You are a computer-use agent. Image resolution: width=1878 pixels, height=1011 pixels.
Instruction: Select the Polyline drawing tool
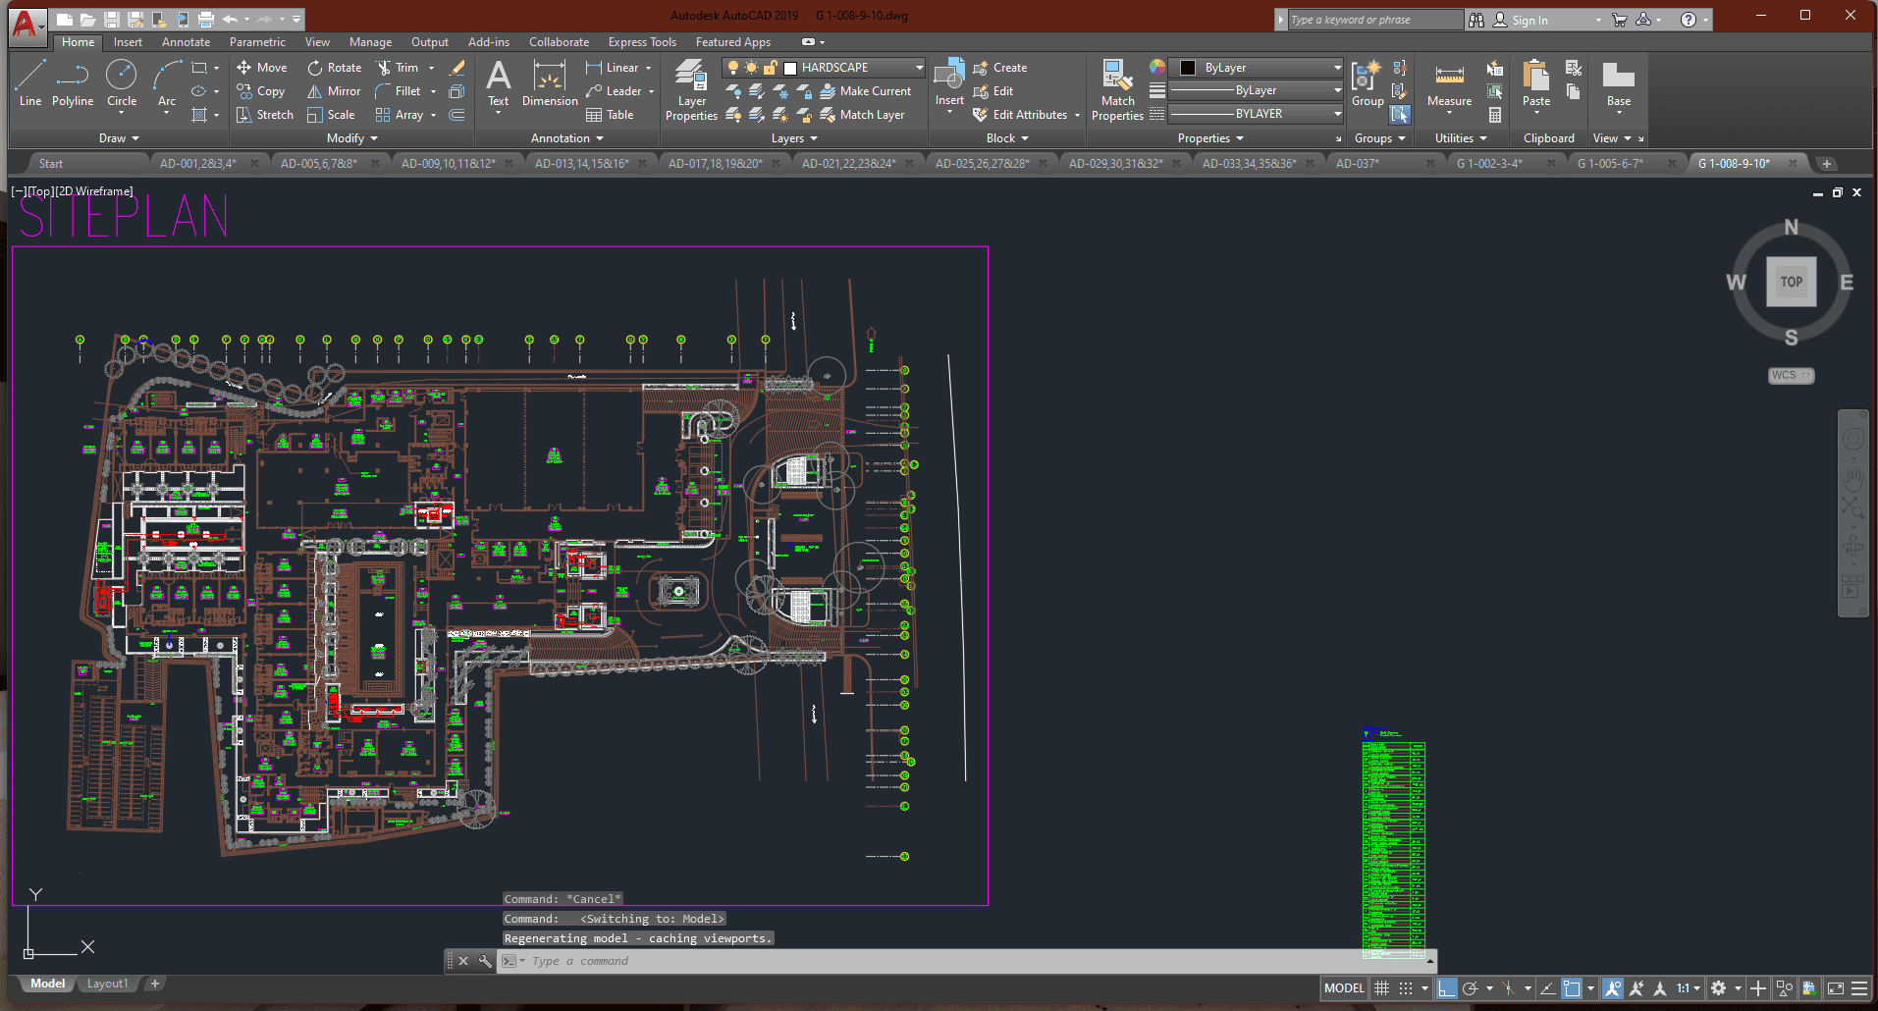pyautogui.click(x=73, y=83)
